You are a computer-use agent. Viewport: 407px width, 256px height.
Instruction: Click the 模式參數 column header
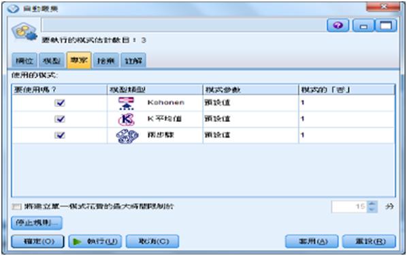250,90
